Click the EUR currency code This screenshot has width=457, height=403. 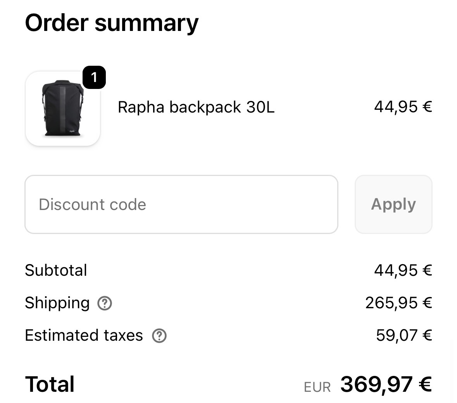[x=317, y=388]
